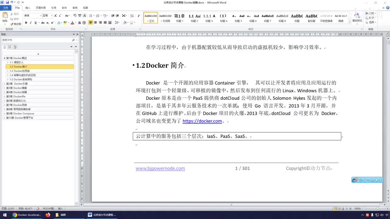Expand the styles gallery More arrow
Screen dimensions: 390x219
coord(349,21)
